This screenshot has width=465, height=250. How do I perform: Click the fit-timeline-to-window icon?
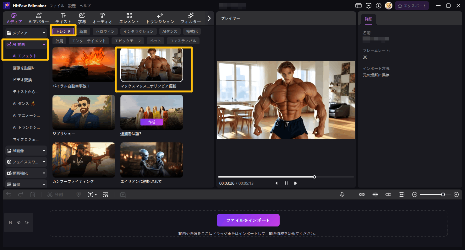(401, 194)
